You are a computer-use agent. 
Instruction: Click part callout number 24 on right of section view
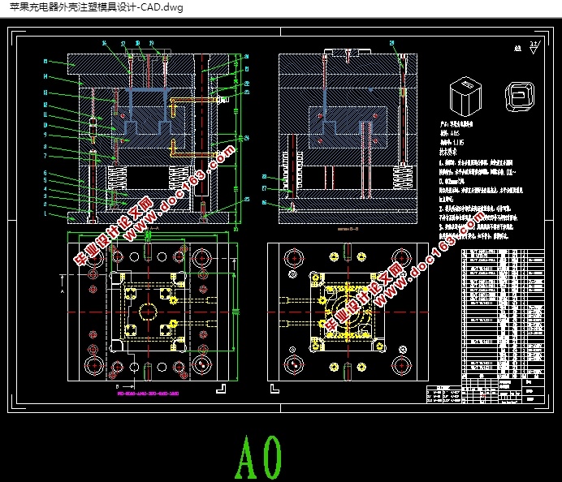coord(247,138)
